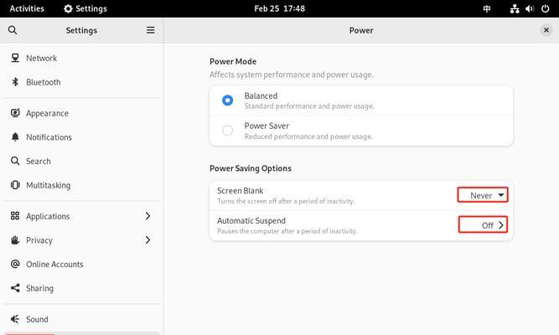Viewport: 559px width, 335px height.
Task: Open the hamburger menu in Settings sidebar
Action: tap(151, 30)
